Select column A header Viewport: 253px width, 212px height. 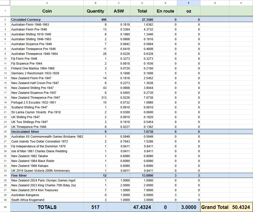pyautogui.click(x=47, y=3)
